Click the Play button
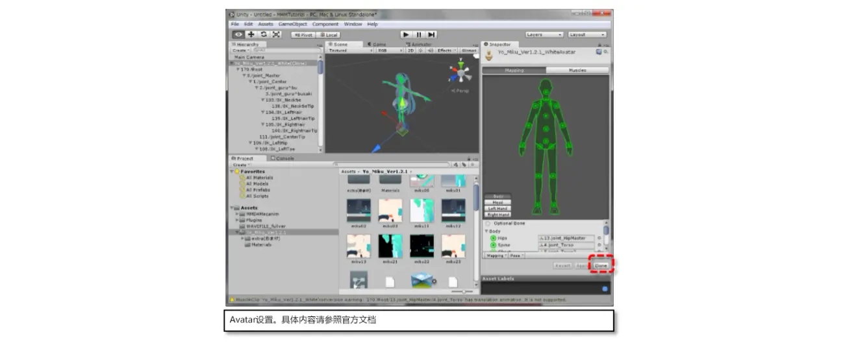Viewport: 856px width, 354px height. (406, 34)
